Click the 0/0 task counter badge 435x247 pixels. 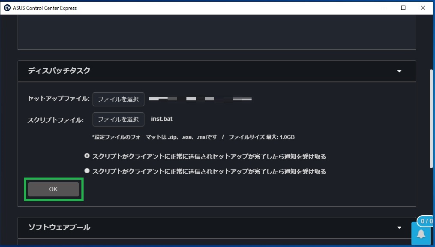coord(426,221)
